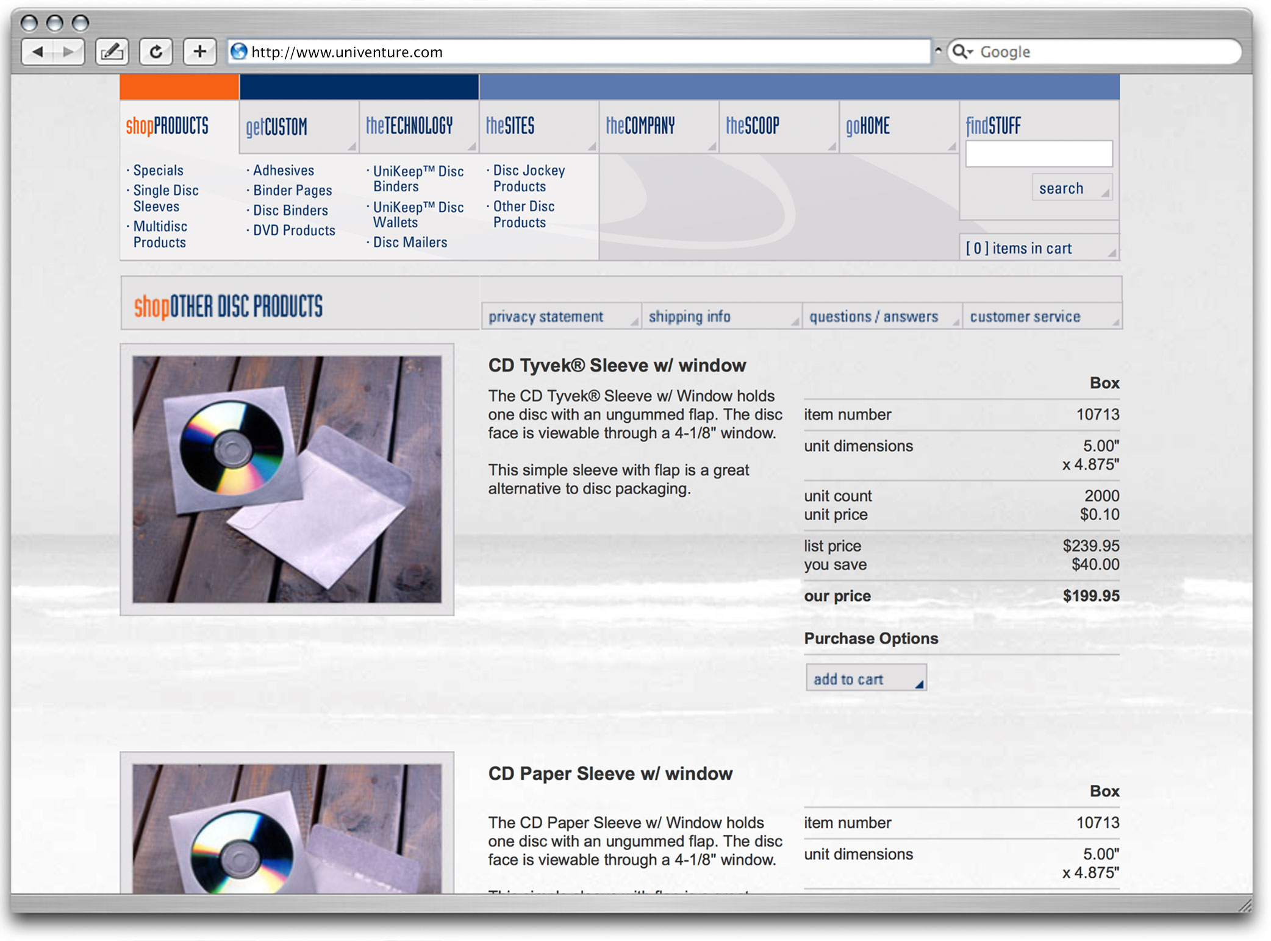The height and width of the screenshot is (941, 1271).
Task: Open the Disc Jockey Products link
Action: (x=529, y=179)
